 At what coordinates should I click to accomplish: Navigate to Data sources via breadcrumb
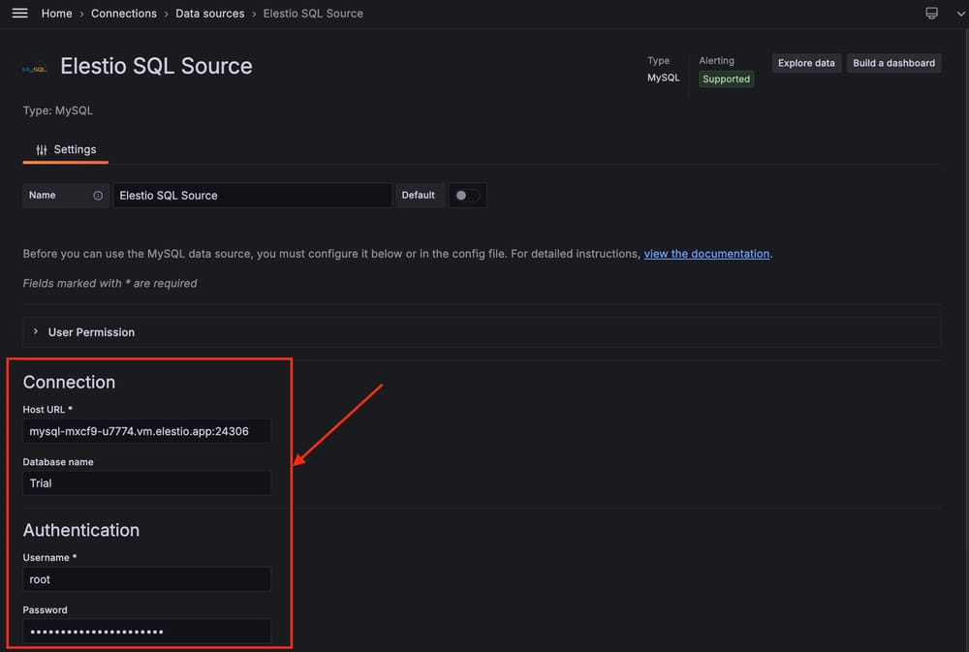(x=209, y=14)
